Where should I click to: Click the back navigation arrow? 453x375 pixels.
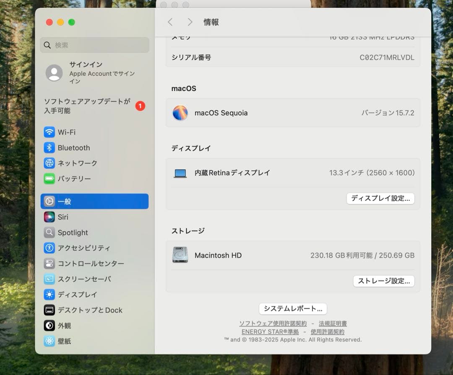pos(170,22)
